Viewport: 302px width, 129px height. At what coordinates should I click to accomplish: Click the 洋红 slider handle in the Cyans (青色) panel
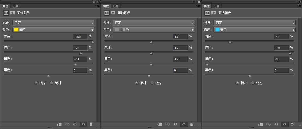click(290, 53)
